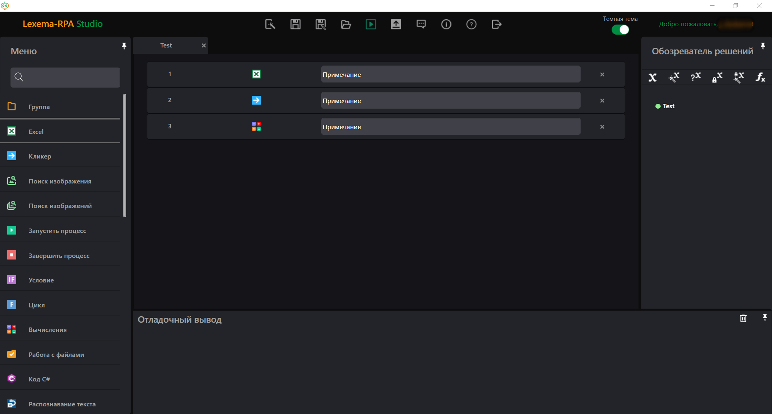The width and height of the screenshot is (772, 414).
Task: Click the Примечание field of step 1
Action: pyautogui.click(x=450, y=74)
